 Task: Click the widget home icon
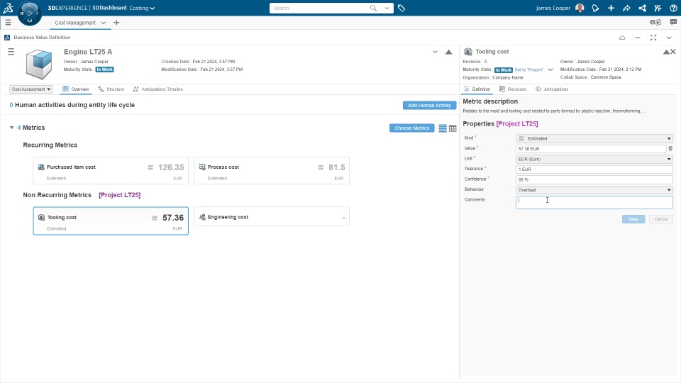coord(622,38)
